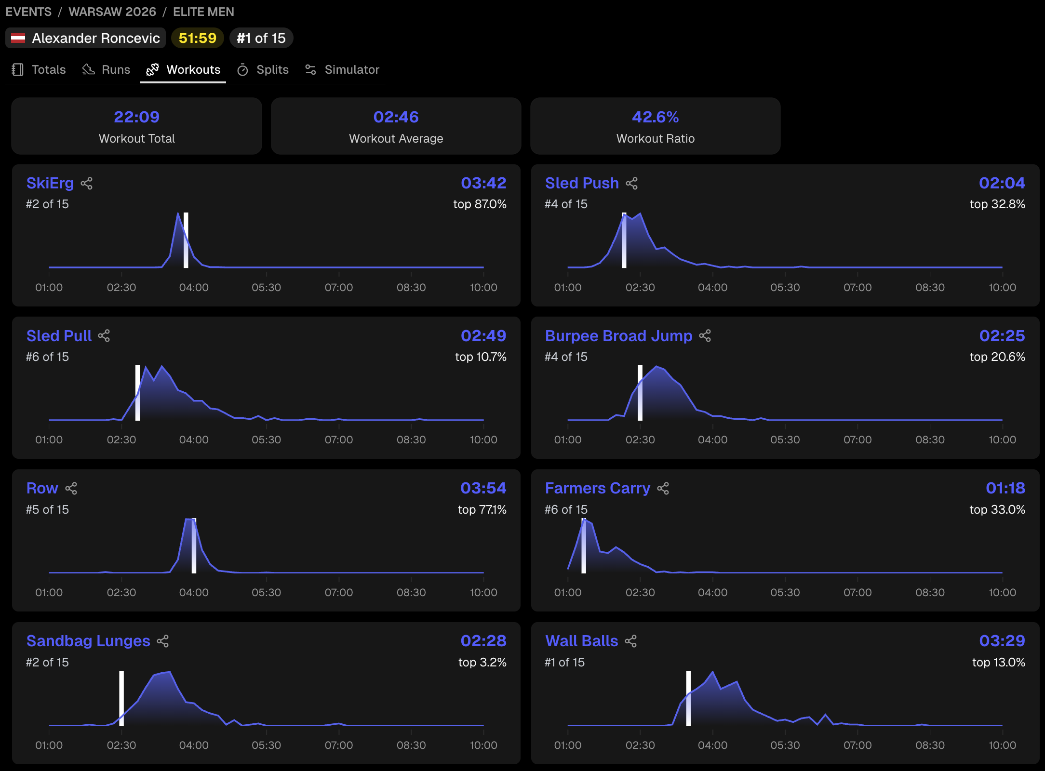Click ELITE MEN breadcrumb

[x=203, y=12]
